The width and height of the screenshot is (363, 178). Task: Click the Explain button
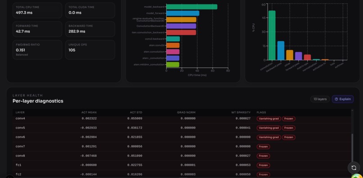click(343, 99)
